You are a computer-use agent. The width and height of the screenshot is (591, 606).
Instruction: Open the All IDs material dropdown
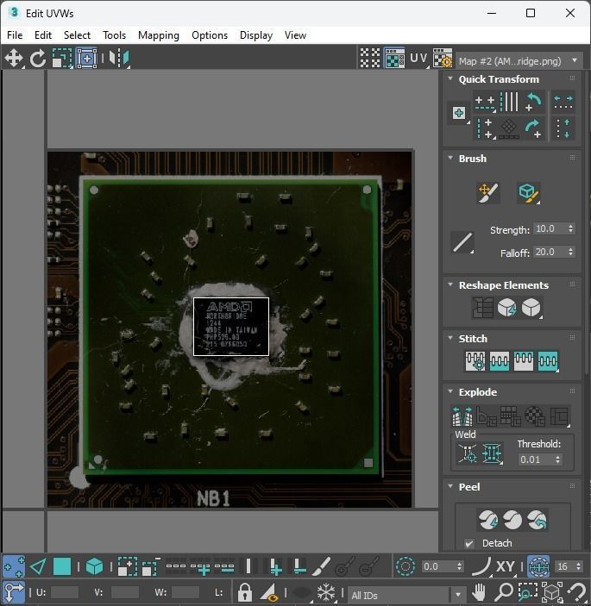pyautogui.click(x=406, y=595)
